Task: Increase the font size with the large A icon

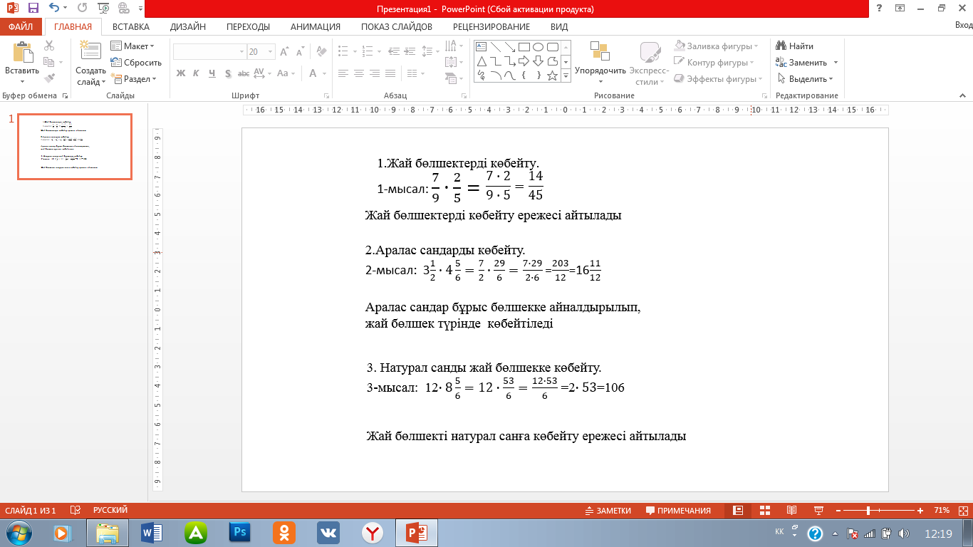Action: (x=284, y=52)
